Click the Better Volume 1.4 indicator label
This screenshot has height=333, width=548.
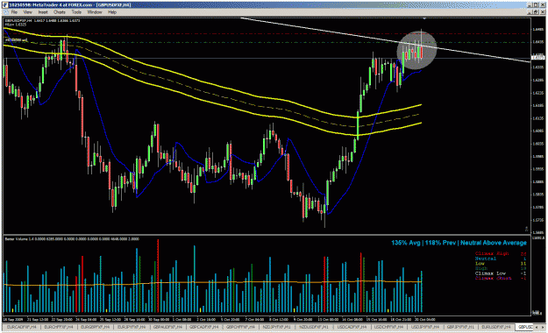(x=72, y=239)
